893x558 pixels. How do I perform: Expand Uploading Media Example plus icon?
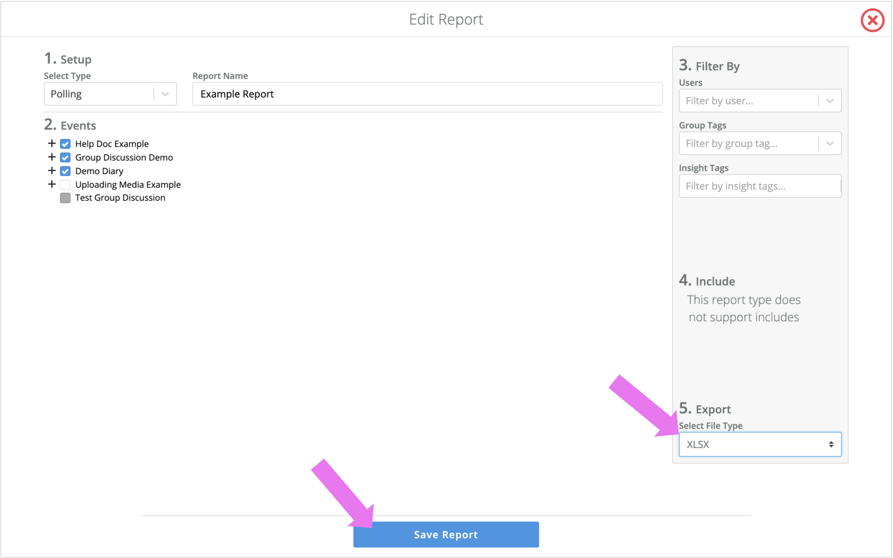52,184
